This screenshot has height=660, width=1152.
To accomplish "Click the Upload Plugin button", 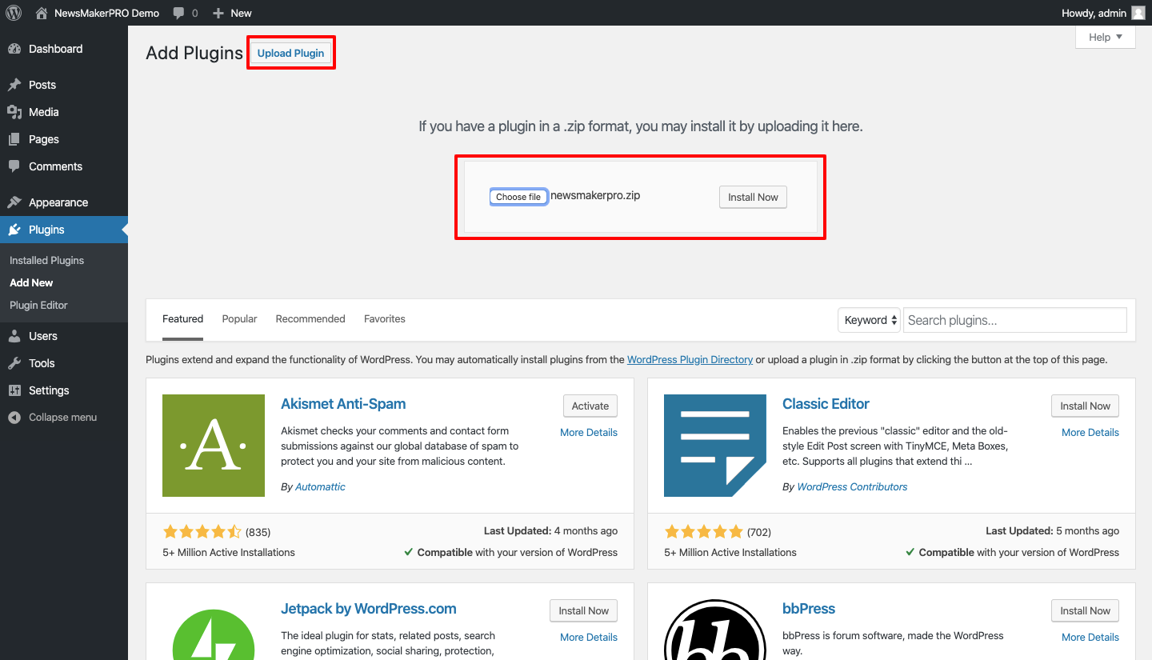I will coord(290,53).
